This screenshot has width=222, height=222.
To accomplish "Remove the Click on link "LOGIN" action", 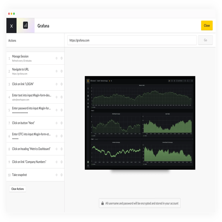I will coord(61,84).
